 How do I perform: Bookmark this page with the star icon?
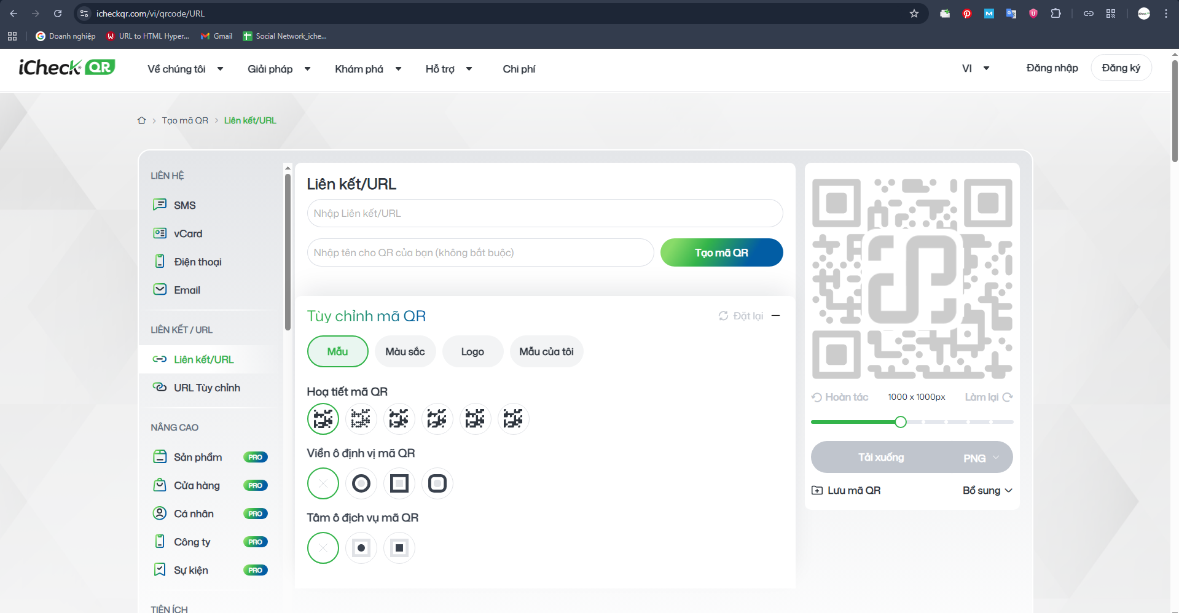(x=914, y=14)
